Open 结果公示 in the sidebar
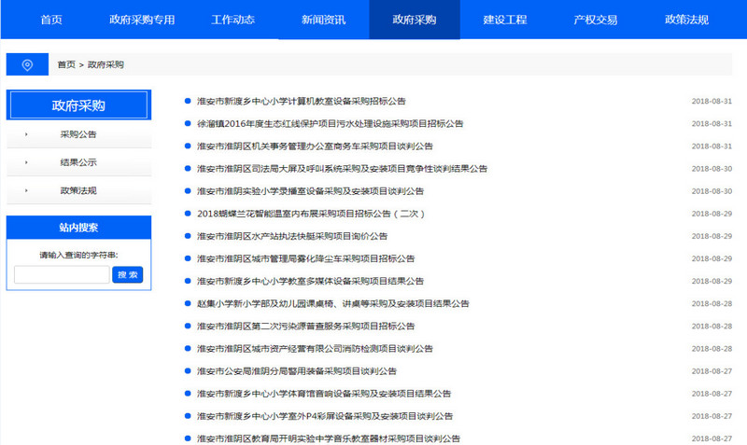Viewport: 747px width, 445px height. click(78, 162)
